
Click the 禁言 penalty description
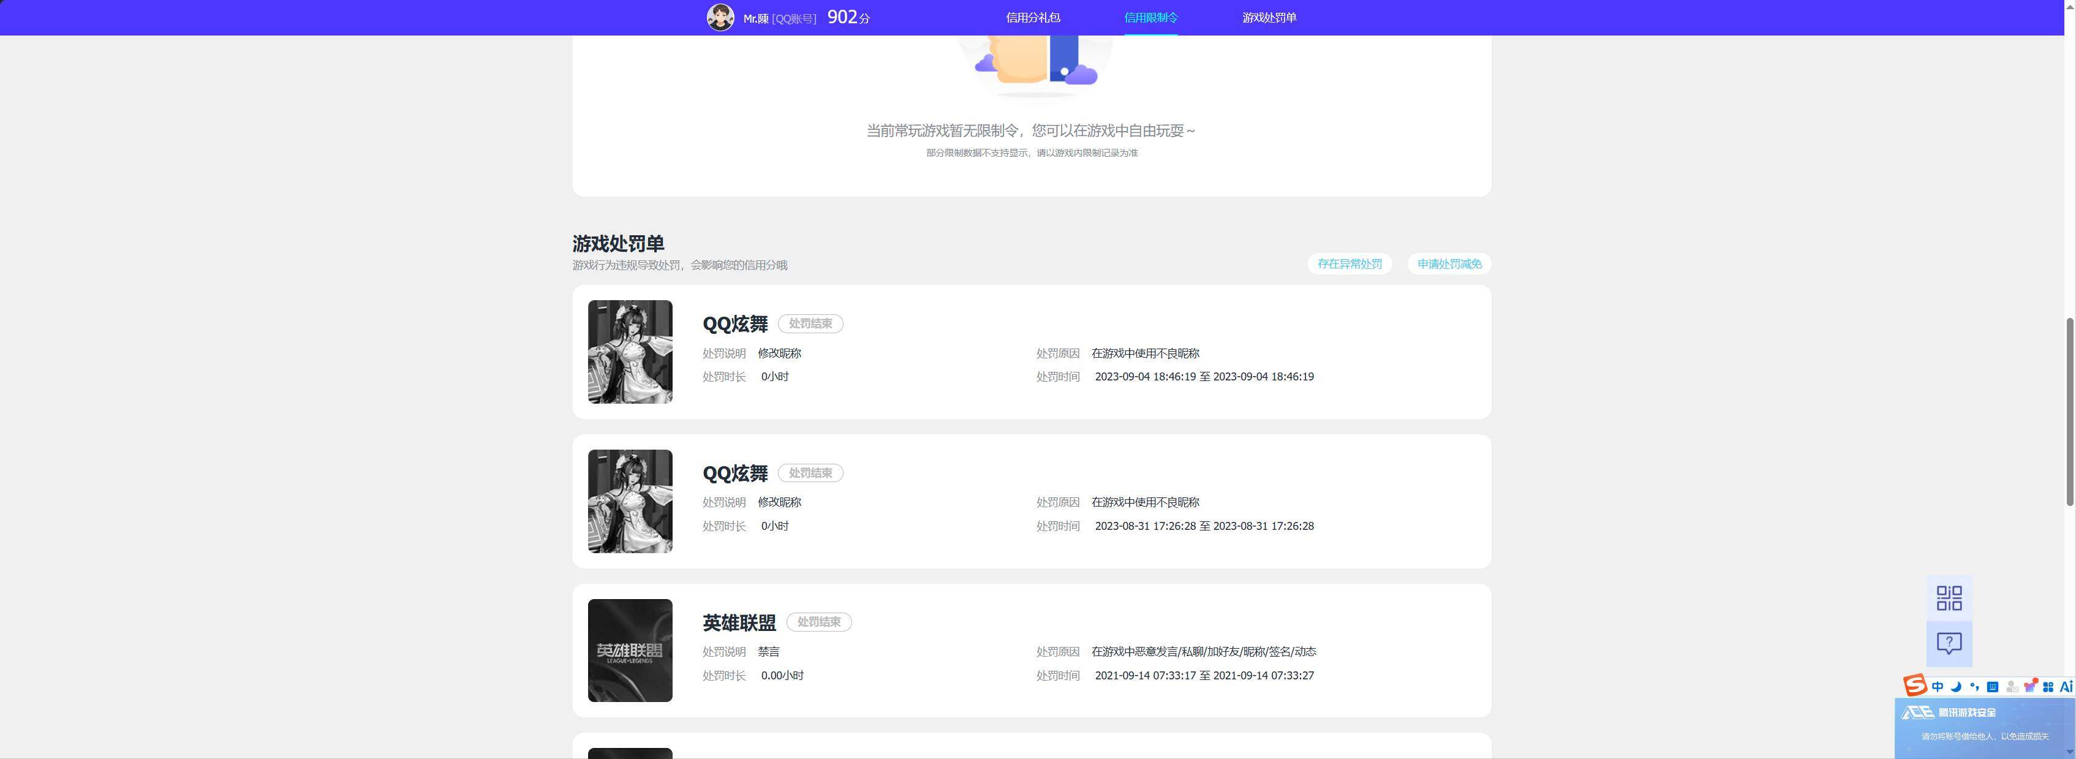pyautogui.click(x=769, y=651)
